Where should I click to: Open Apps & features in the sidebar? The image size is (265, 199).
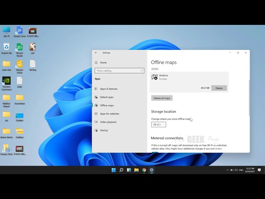(108, 89)
